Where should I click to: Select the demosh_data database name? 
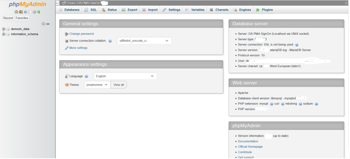(x=20, y=29)
